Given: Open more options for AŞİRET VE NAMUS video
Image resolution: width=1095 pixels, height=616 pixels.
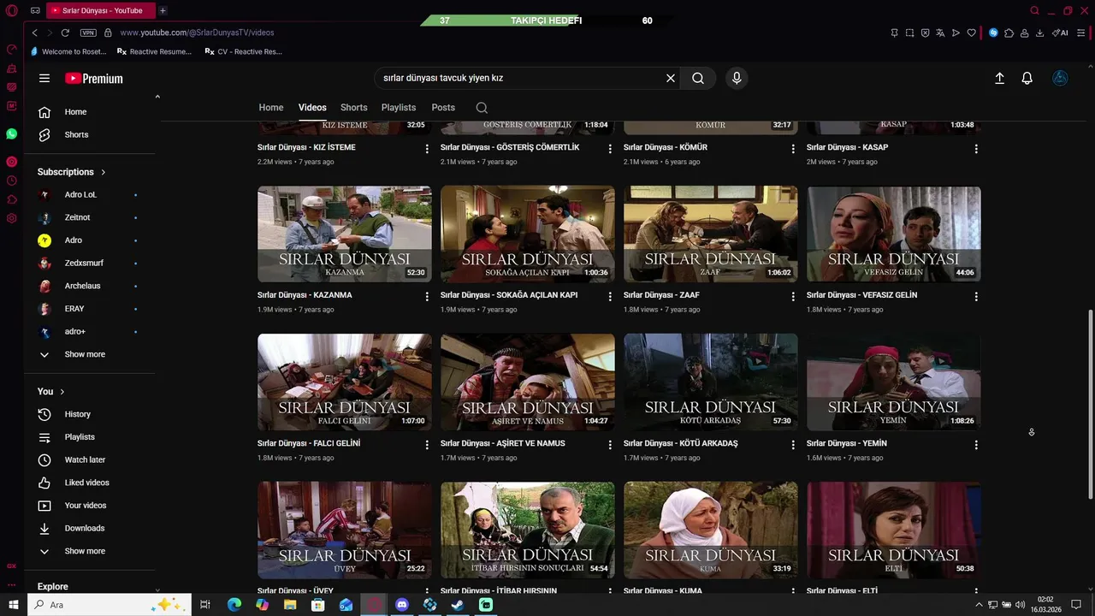Looking at the screenshot, I should tap(610, 445).
